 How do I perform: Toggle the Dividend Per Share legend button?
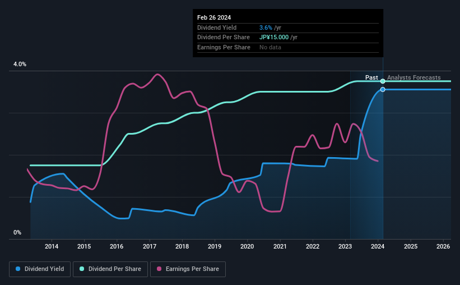[110, 269]
